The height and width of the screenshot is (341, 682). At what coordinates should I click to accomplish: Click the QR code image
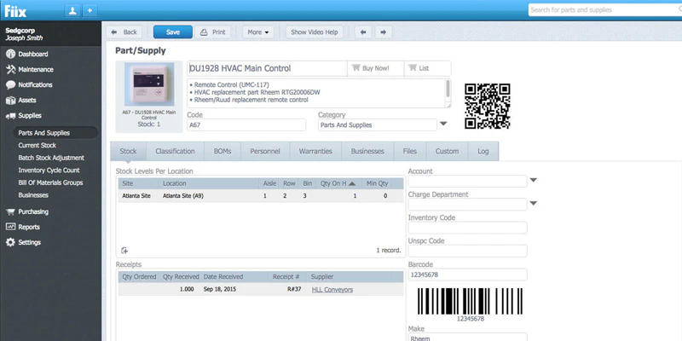pyautogui.click(x=487, y=106)
